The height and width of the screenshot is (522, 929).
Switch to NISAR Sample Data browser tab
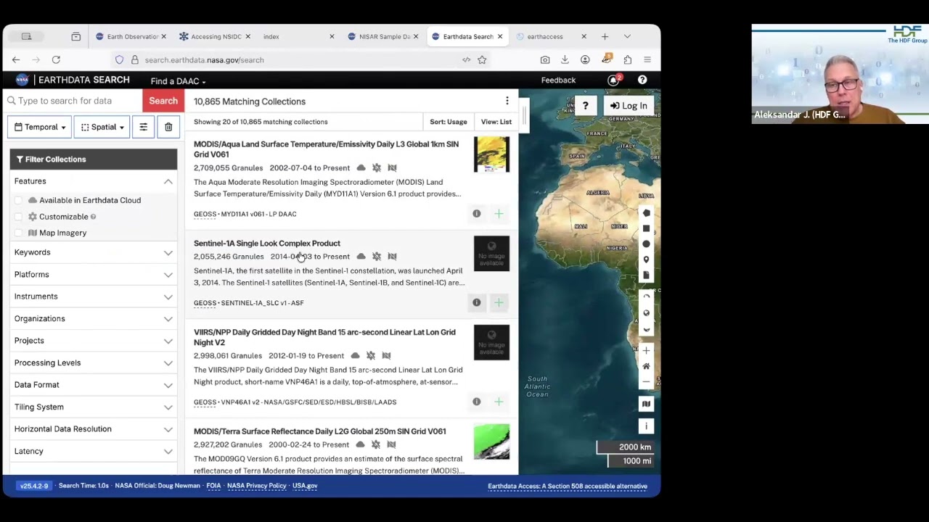click(x=383, y=36)
